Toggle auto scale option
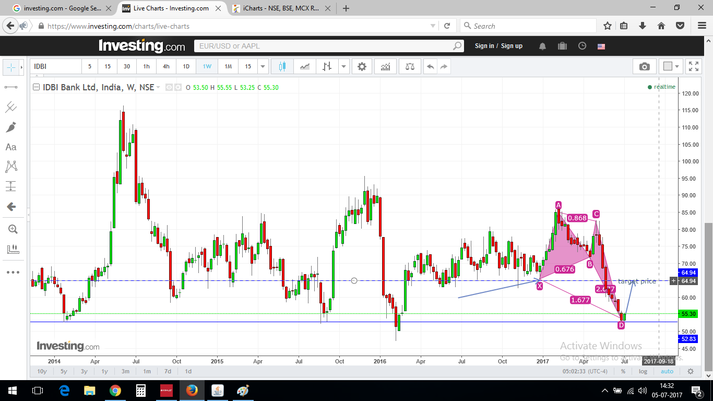This screenshot has width=713, height=401. 667,371
